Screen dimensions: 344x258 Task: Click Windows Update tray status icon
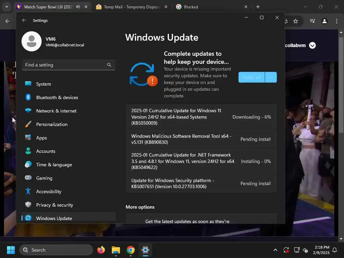(x=286, y=250)
